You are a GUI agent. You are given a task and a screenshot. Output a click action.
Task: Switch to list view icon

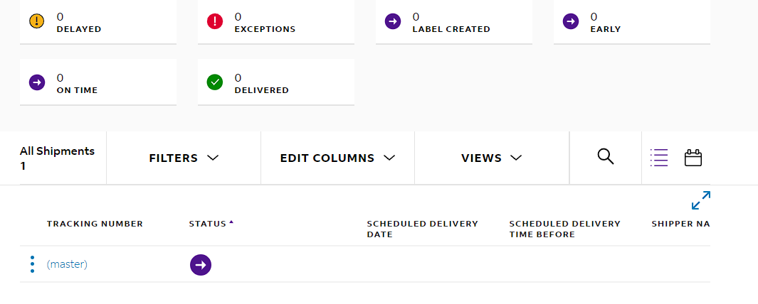659,158
